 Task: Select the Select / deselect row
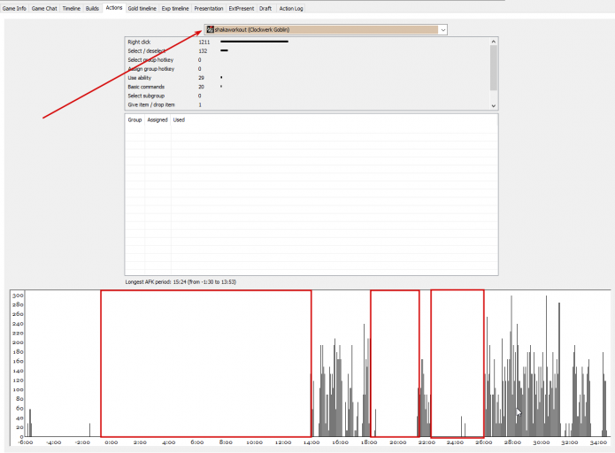(x=307, y=51)
